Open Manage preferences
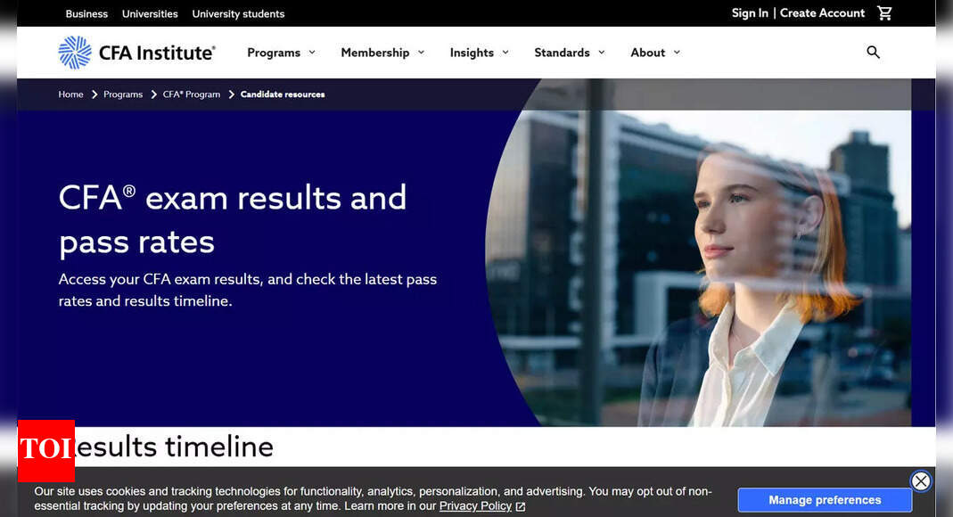953x517 pixels. click(x=824, y=499)
